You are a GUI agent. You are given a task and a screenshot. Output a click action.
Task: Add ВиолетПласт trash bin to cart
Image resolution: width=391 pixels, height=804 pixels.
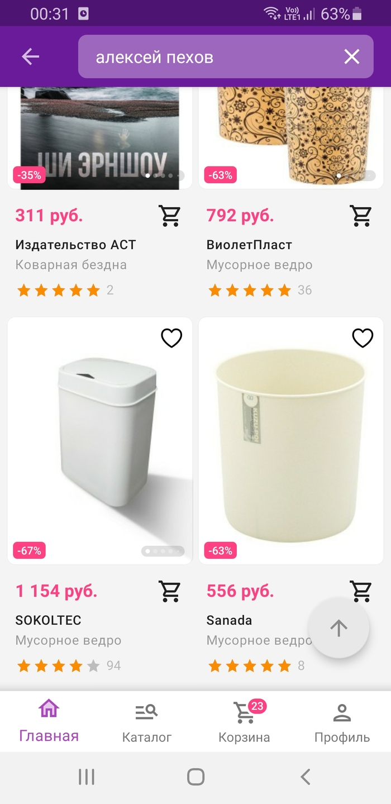click(361, 216)
